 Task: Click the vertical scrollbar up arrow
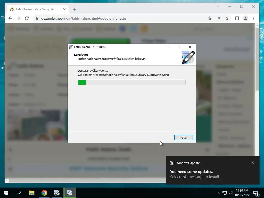[257, 26]
